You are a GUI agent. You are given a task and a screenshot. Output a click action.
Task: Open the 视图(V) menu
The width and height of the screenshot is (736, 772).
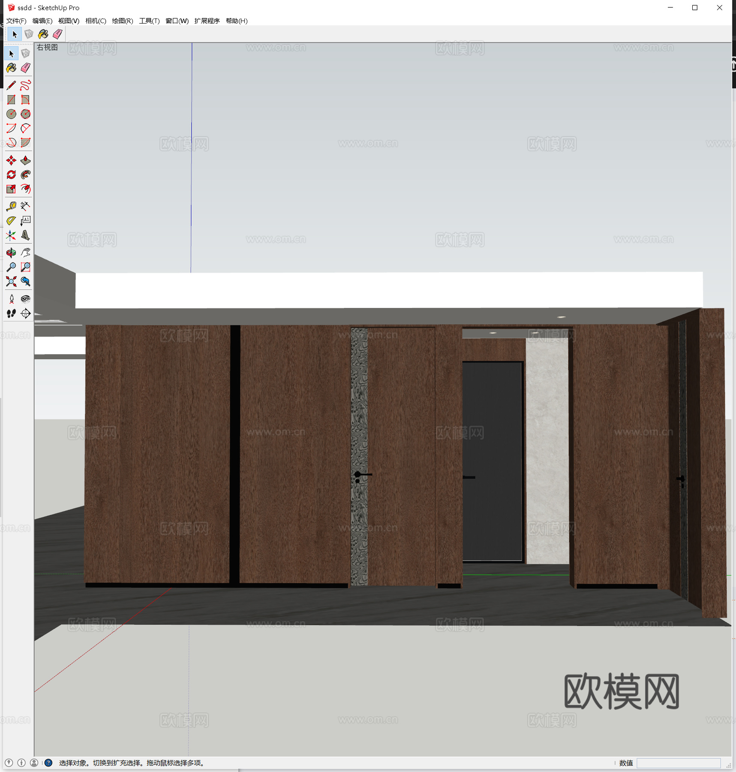(69, 21)
